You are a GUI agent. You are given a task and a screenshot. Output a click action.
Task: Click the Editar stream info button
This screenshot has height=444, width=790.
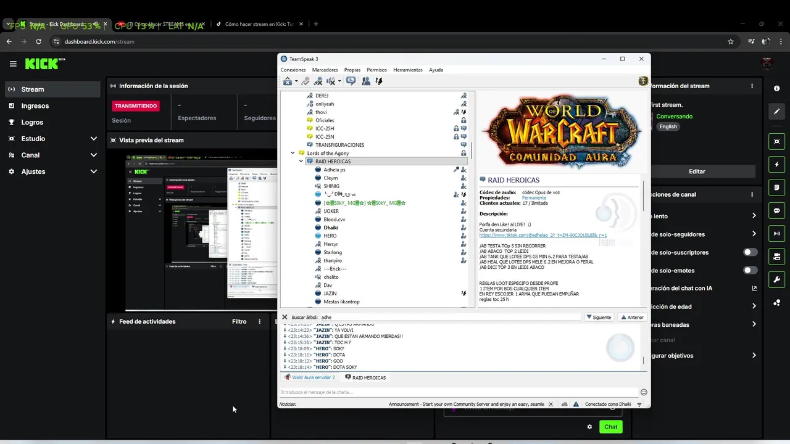(x=697, y=171)
